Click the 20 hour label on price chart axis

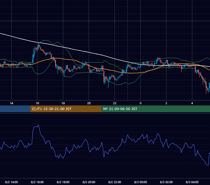pyautogui.click(x=89, y=103)
